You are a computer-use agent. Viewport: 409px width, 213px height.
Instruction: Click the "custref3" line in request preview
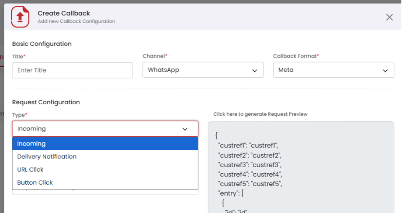[x=250, y=165]
